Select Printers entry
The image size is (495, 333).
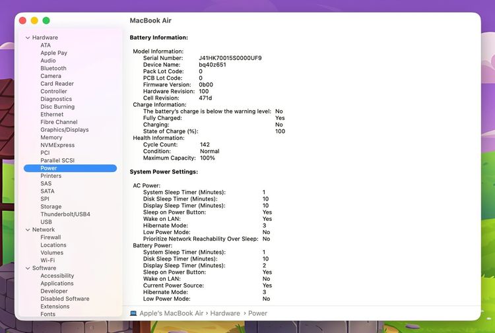pyautogui.click(x=51, y=176)
